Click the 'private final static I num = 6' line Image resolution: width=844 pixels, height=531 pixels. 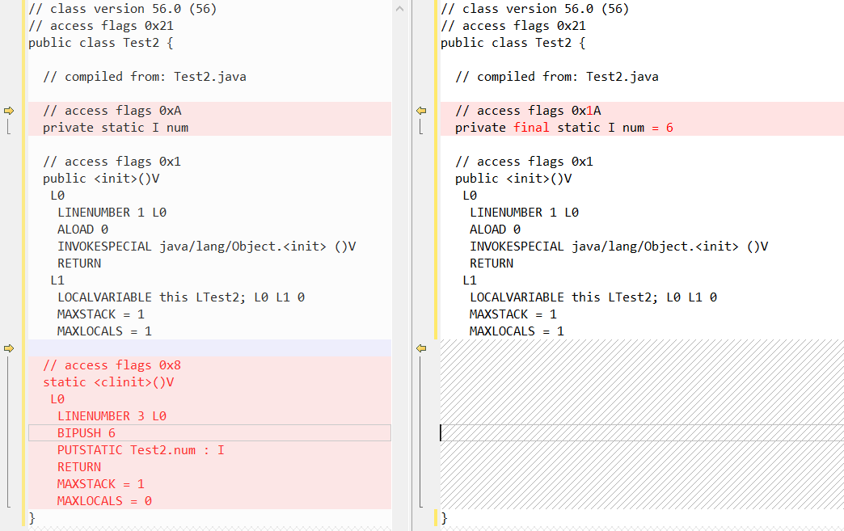564,128
